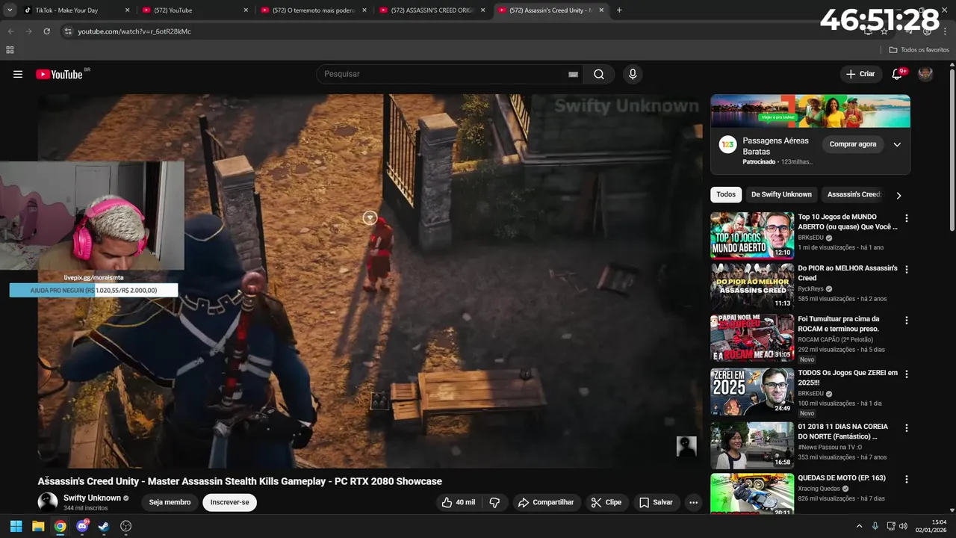Click the Compartilhar share button
Image resolution: width=956 pixels, height=538 pixels.
tap(546, 502)
